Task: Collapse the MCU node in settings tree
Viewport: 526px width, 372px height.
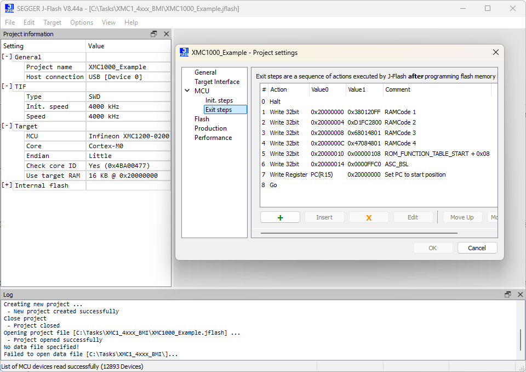Action: click(x=187, y=91)
